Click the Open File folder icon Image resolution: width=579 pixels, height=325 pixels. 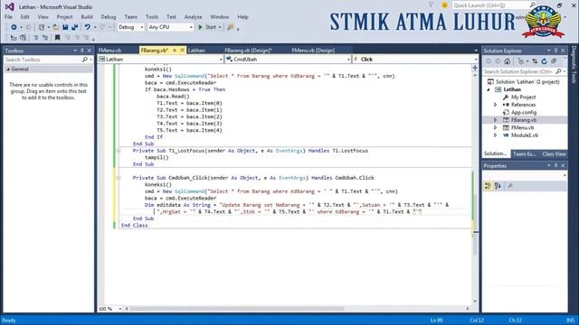coord(56,27)
